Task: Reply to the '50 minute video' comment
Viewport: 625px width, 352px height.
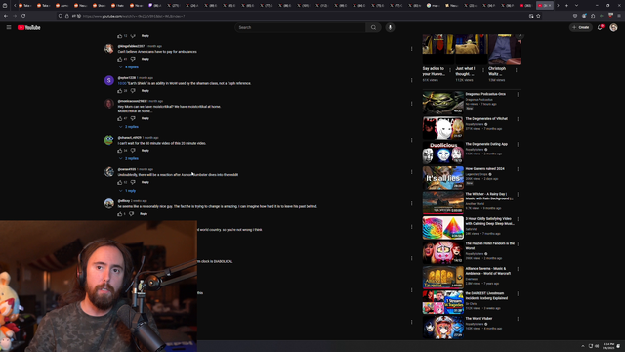Action: [146, 151]
